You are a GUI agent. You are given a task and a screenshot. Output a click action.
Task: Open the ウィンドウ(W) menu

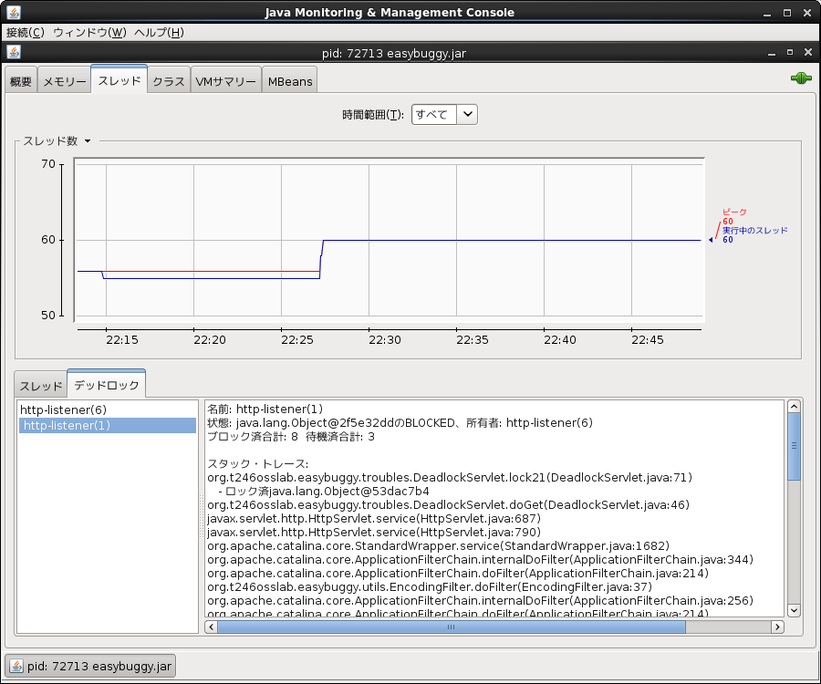tap(89, 33)
